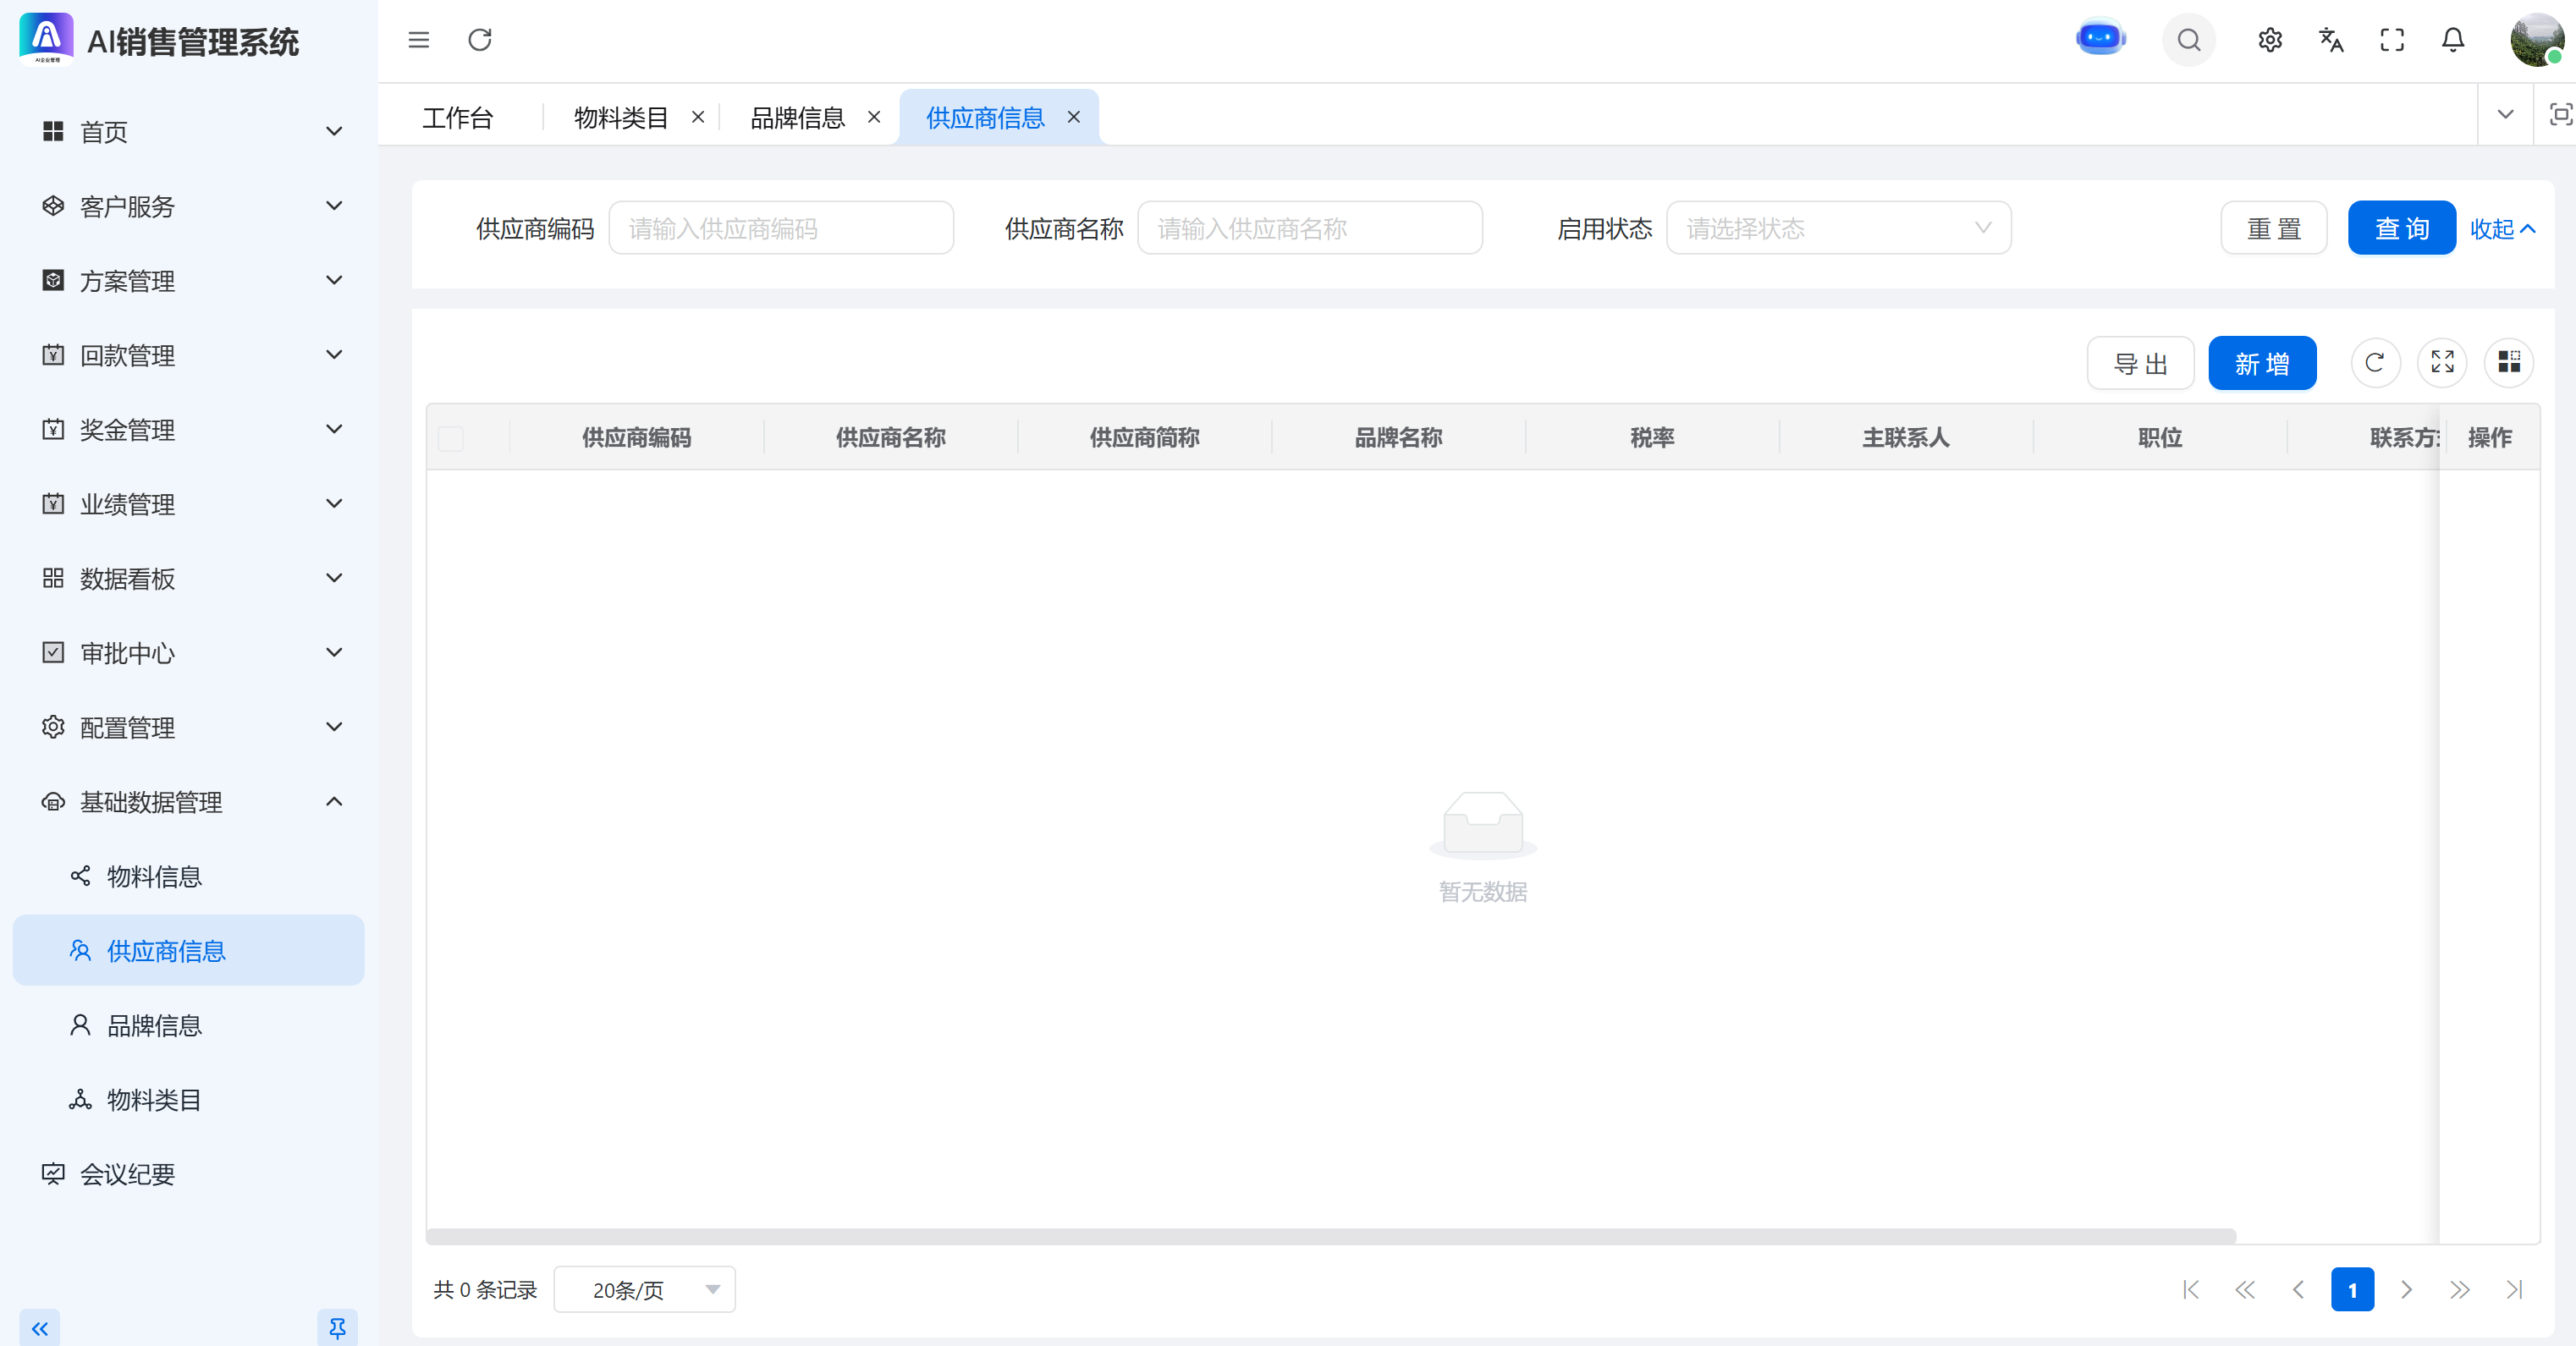The height and width of the screenshot is (1346, 2576).
Task: Open the 20条/页 page size dropdown
Action: [x=645, y=1290]
